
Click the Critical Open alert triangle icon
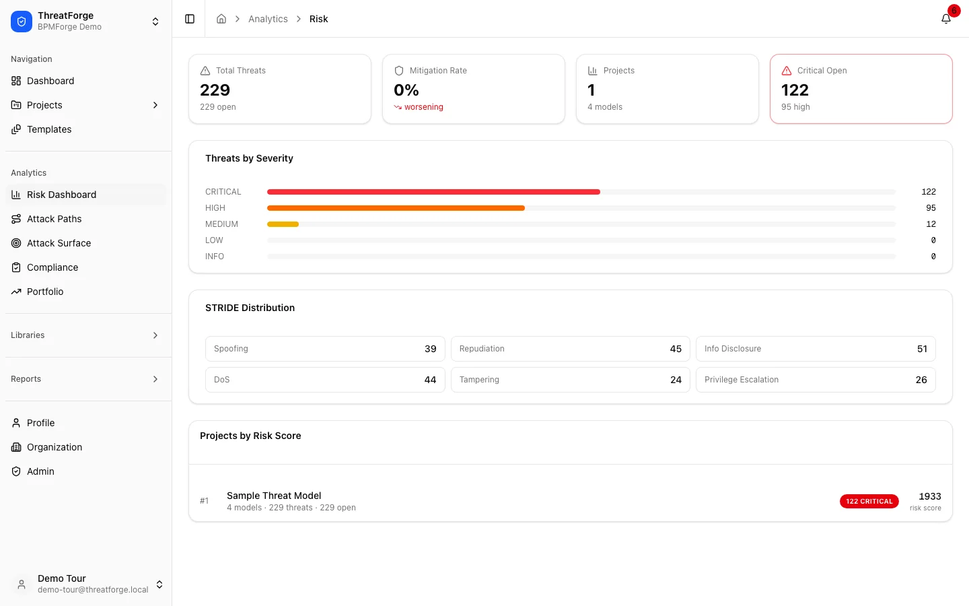[x=787, y=71]
